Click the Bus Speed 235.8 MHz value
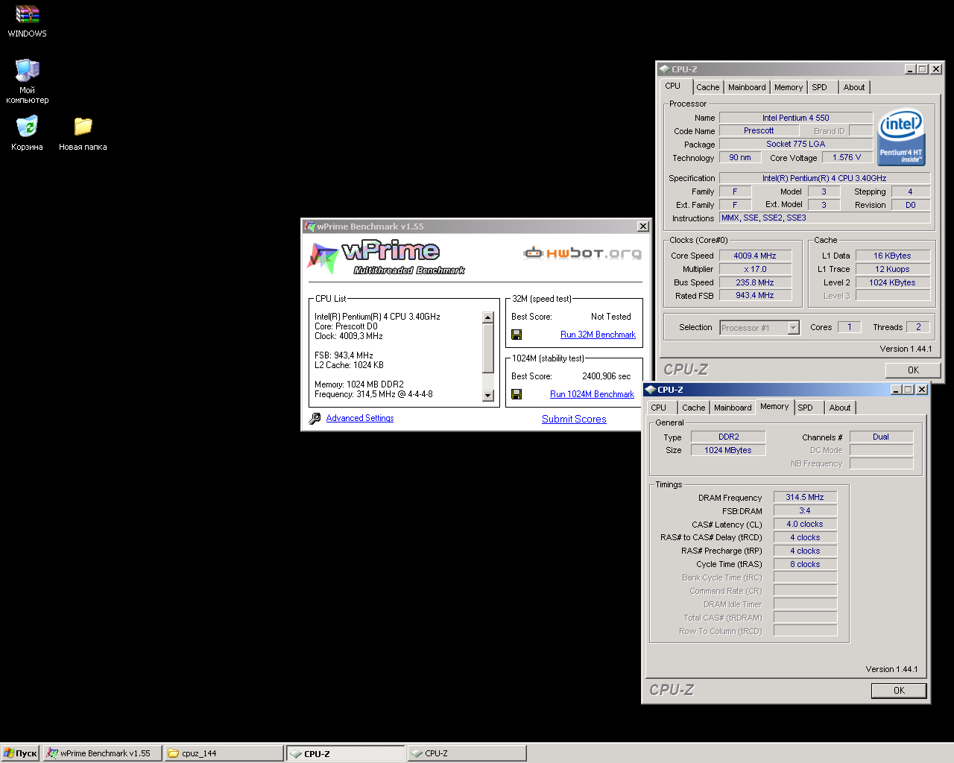This screenshot has width=954, height=763. coord(755,282)
